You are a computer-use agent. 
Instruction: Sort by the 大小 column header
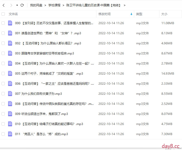coord(164,14)
